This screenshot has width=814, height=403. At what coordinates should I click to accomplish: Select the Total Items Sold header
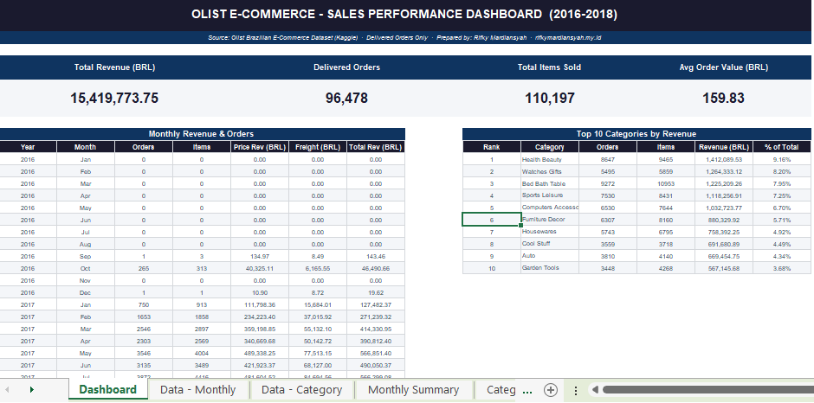click(549, 67)
